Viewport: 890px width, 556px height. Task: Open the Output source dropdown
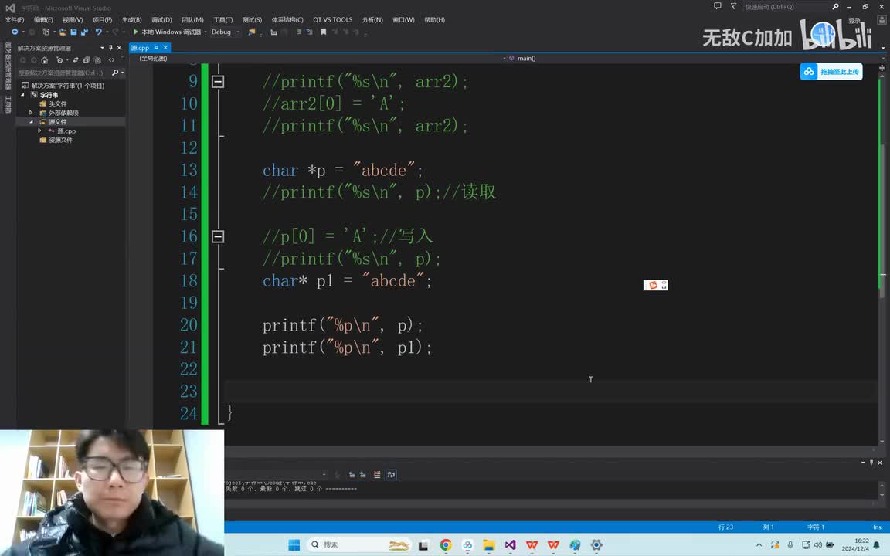click(324, 474)
